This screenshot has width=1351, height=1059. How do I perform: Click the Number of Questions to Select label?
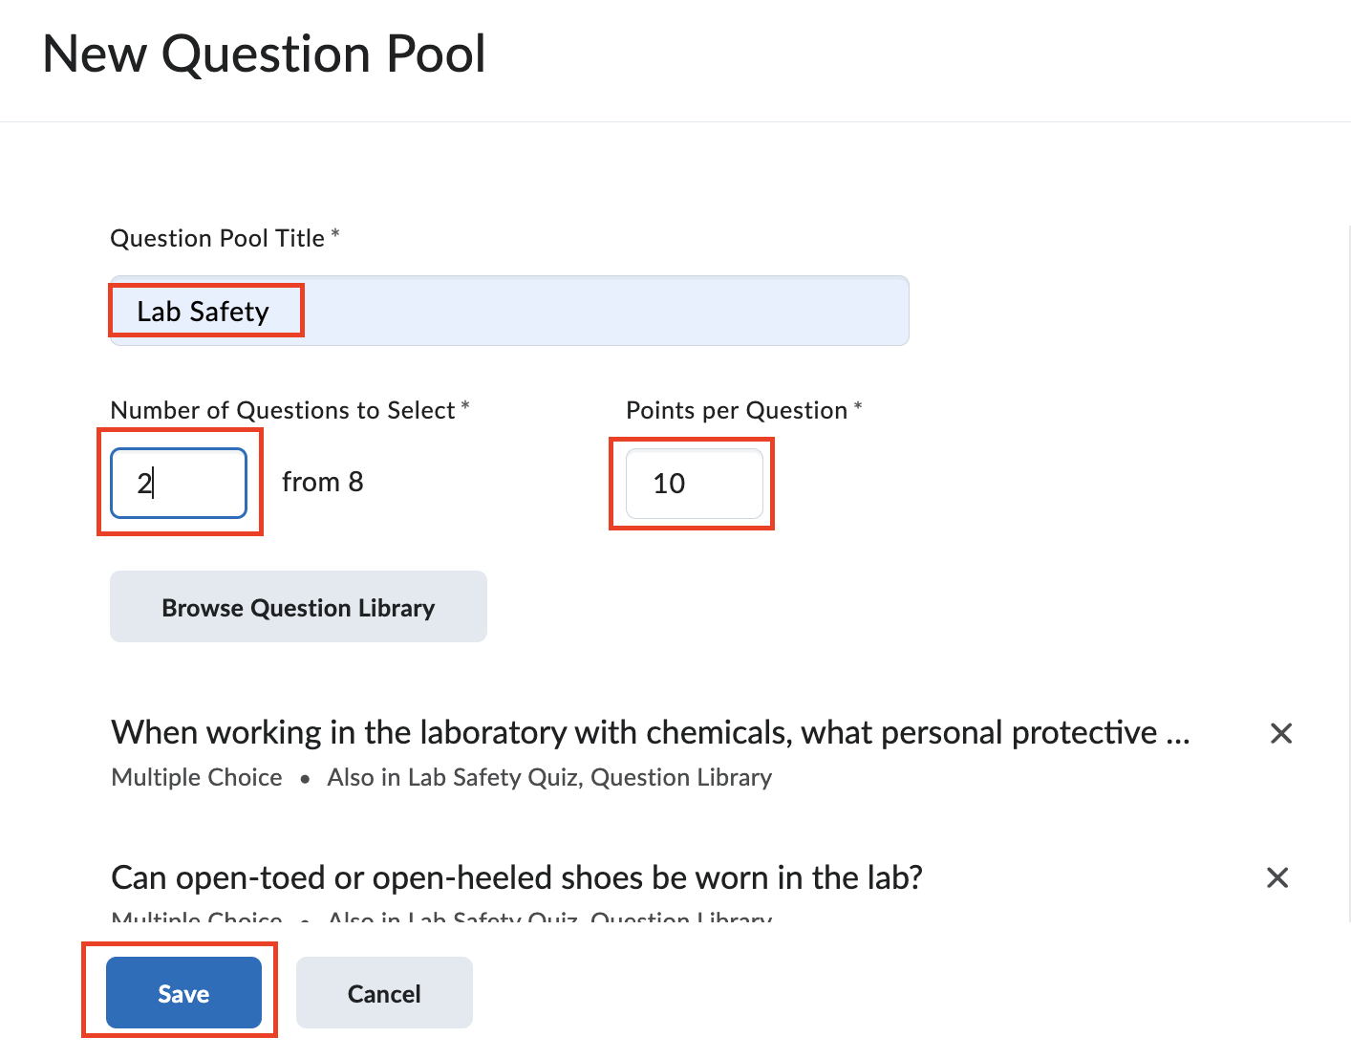(283, 410)
